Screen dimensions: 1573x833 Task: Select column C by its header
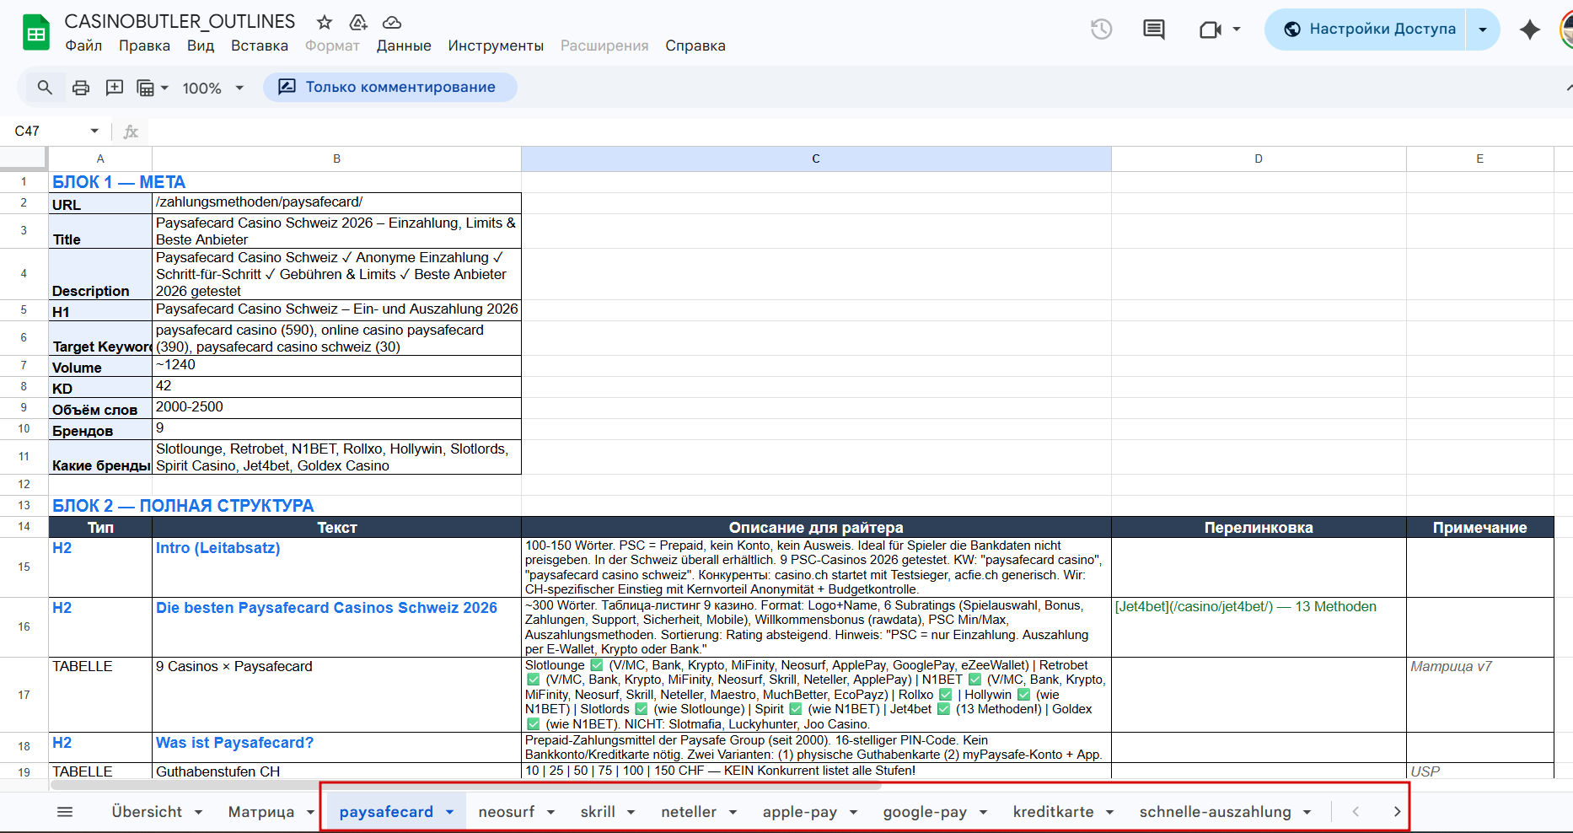pos(816,159)
